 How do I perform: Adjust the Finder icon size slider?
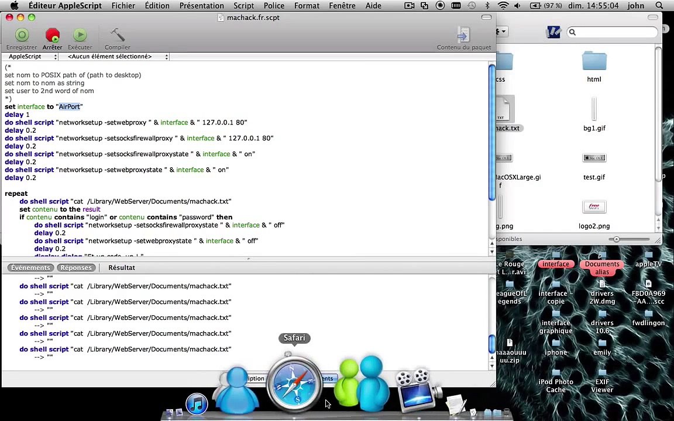[617, 239]
